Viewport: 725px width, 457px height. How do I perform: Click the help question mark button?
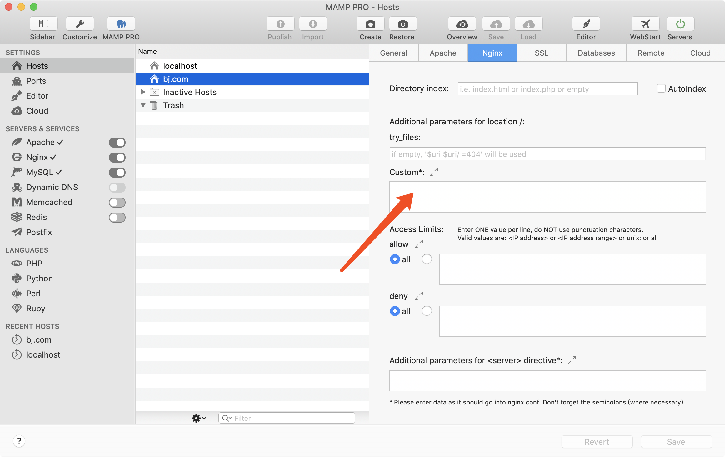(19, 441)
